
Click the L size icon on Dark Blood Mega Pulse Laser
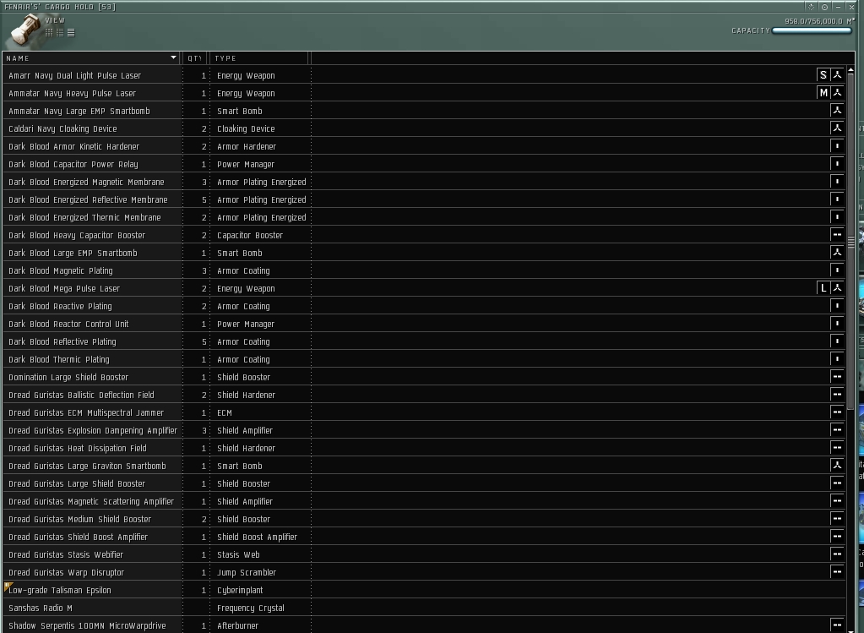click(823, 288)
